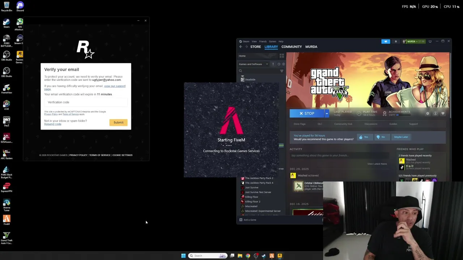Viewport: 463px width, 260px height.
Task: Open the GTA V manage gear icon
Action: click(428, 113)
